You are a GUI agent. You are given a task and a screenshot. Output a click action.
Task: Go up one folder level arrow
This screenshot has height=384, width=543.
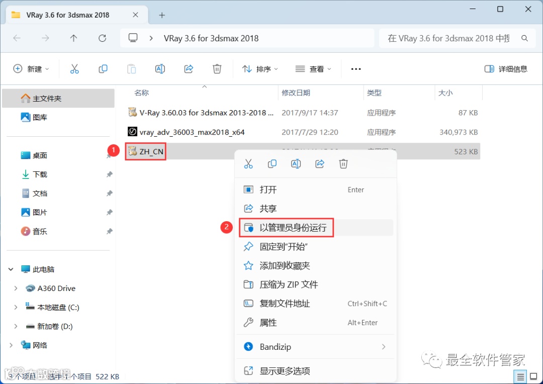pos(73,38)
